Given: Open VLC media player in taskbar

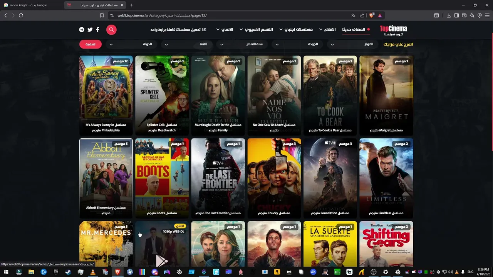Looking at the screenshot, I should (x=93, y=272).
